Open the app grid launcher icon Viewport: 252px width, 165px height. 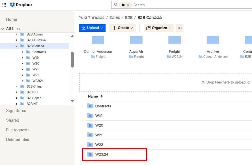click(4, 5)
